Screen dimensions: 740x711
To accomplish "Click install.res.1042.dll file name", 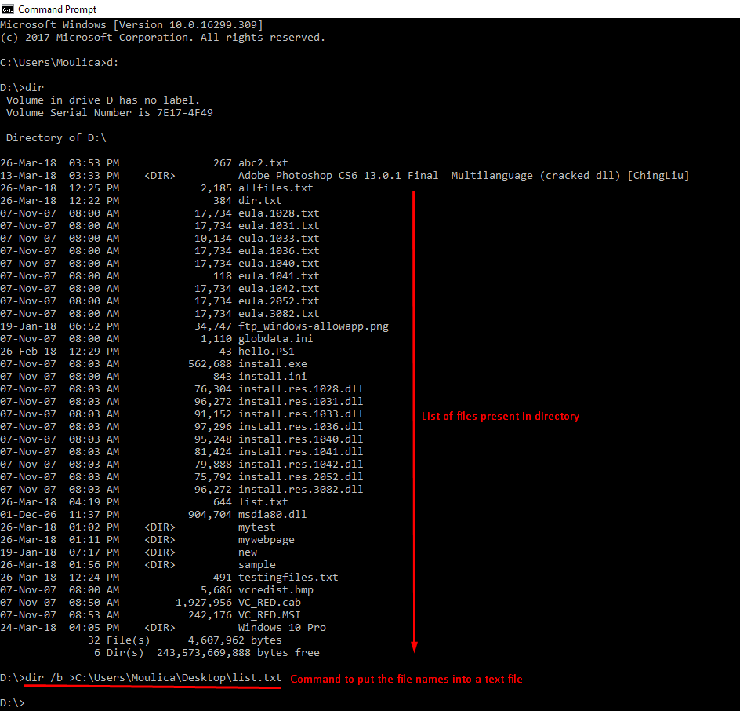I will [x=301, y=464].
